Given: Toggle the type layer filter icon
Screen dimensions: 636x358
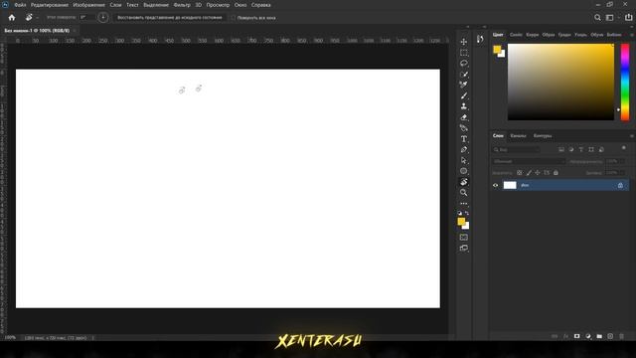Looking at the screenshot, I should pyautogui.click(x=580, y=150).
